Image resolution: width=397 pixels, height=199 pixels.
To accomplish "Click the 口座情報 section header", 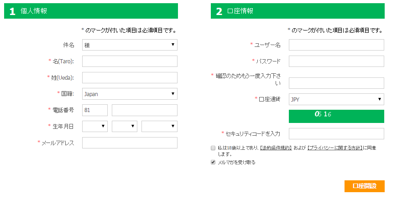I will tap(298, 11).
